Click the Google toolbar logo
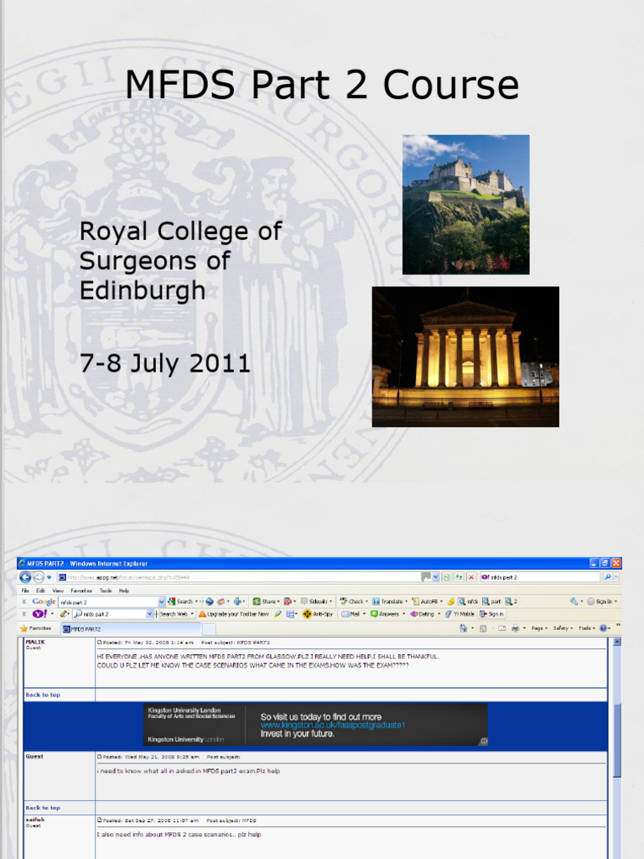644x859 pixels. tap(44, 601)
